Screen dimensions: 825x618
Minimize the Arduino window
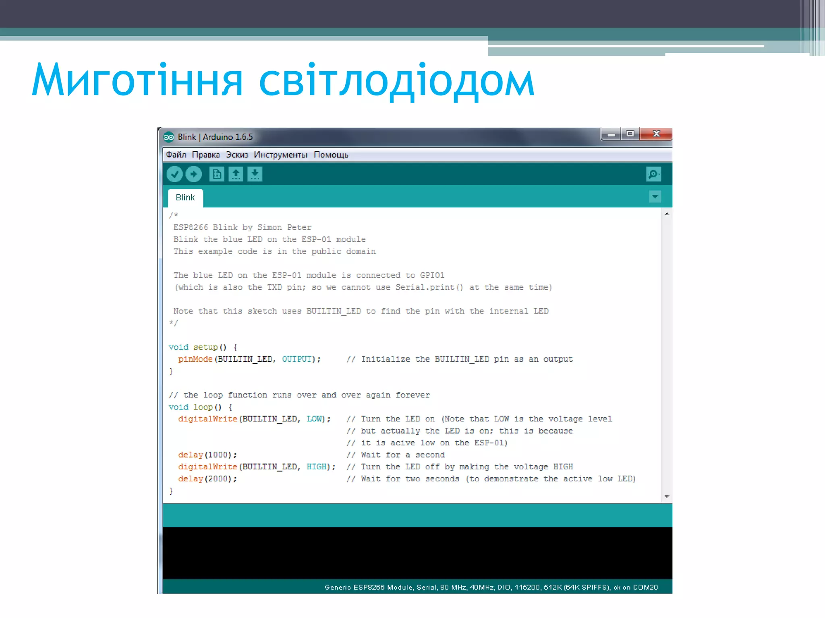611,134
